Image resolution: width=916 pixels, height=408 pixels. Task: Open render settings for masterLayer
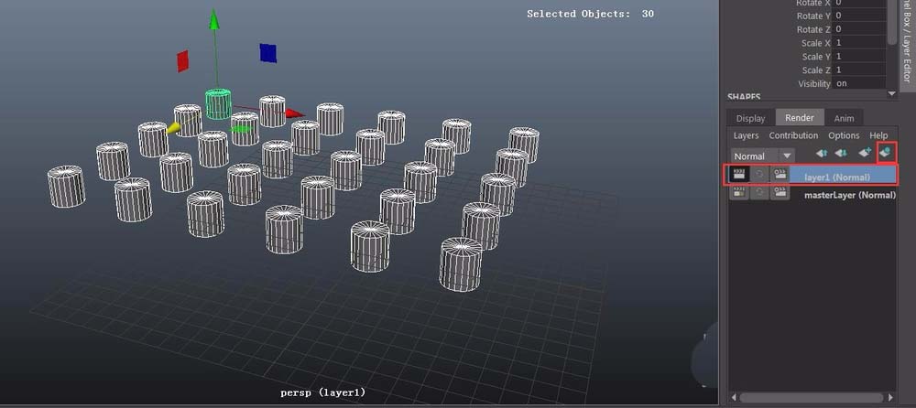tap(780, 193)
